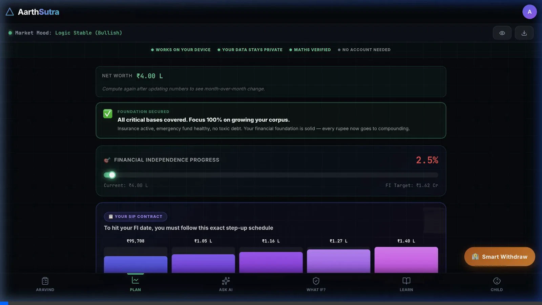The width and height of the screenshot is (542, 305).
Task: Click the AarthSutra brand name
Action: (38, 12)
